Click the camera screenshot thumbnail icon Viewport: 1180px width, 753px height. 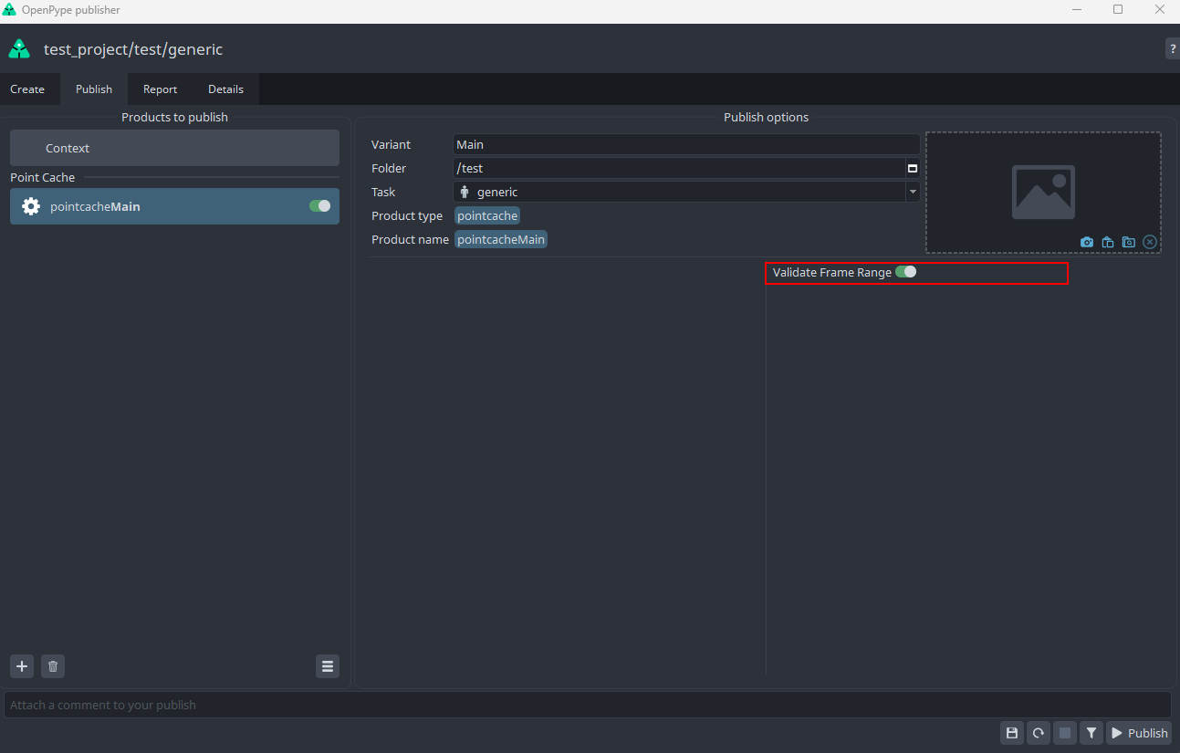1087,242
